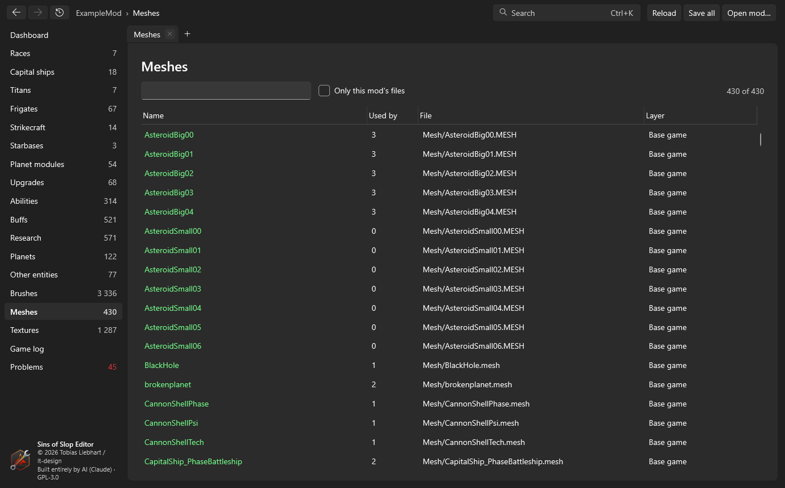The height and width of the screenshot is (488, 785).
Task: Enable Only this mod's files checkbox
Action: [324, 91]
